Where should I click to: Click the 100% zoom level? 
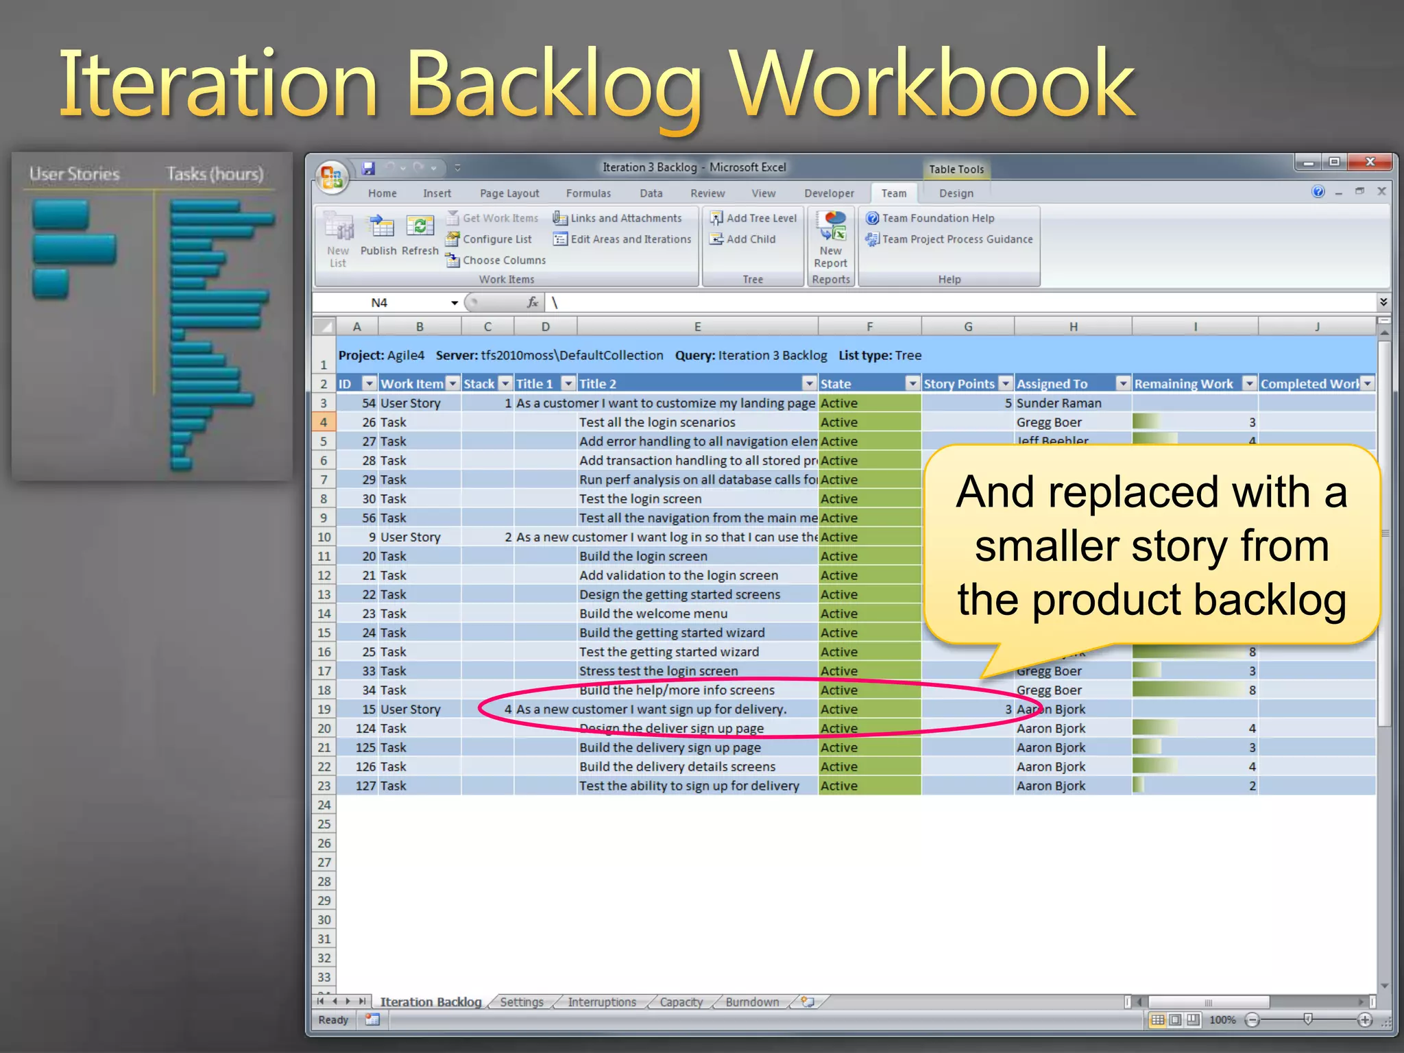[x=1222, y=1020]
